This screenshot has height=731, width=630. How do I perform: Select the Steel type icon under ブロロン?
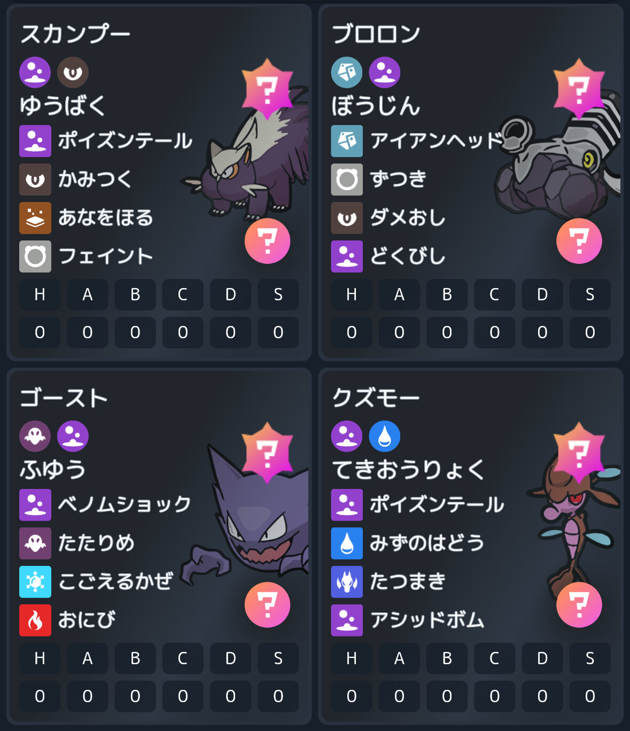coord(347,72)
